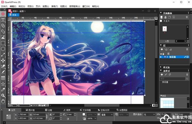Select the Eyedropper tool

pos(3,90)
